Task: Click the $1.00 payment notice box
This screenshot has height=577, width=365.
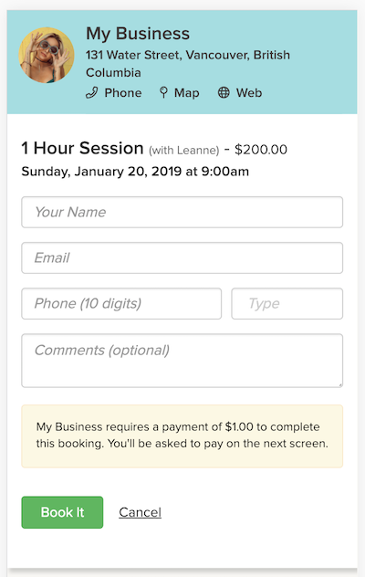Action: 182,436
